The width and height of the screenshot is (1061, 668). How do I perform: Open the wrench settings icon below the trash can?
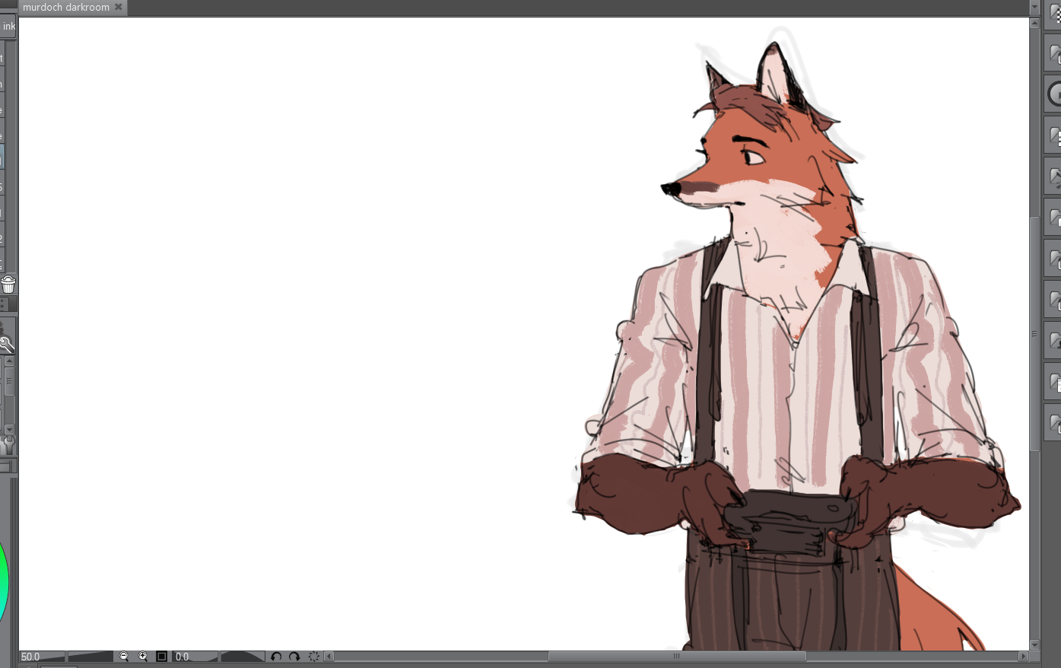7,345
